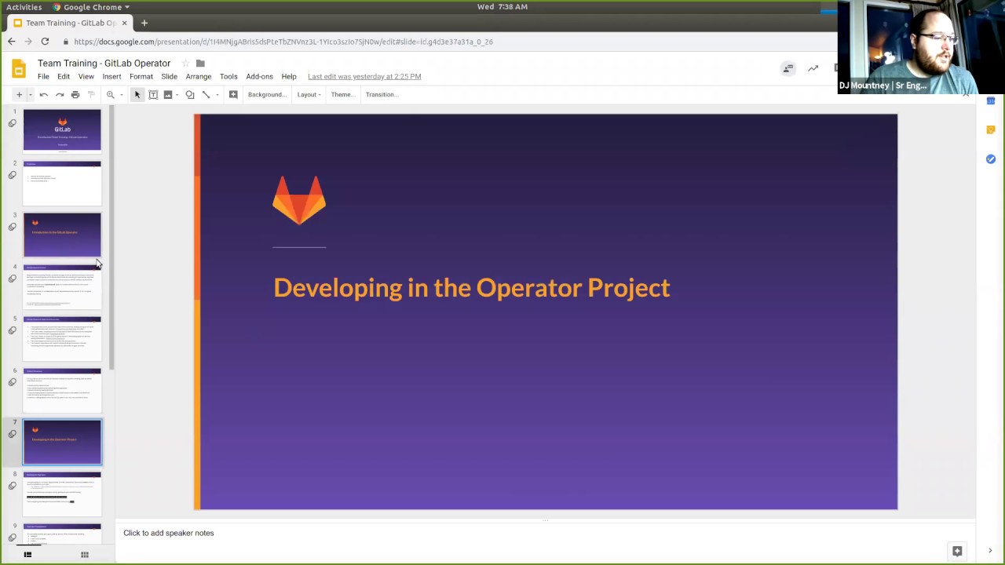The image size is (1005, 565).
Task: Open Google Tasks side panel
Action: 991,159
